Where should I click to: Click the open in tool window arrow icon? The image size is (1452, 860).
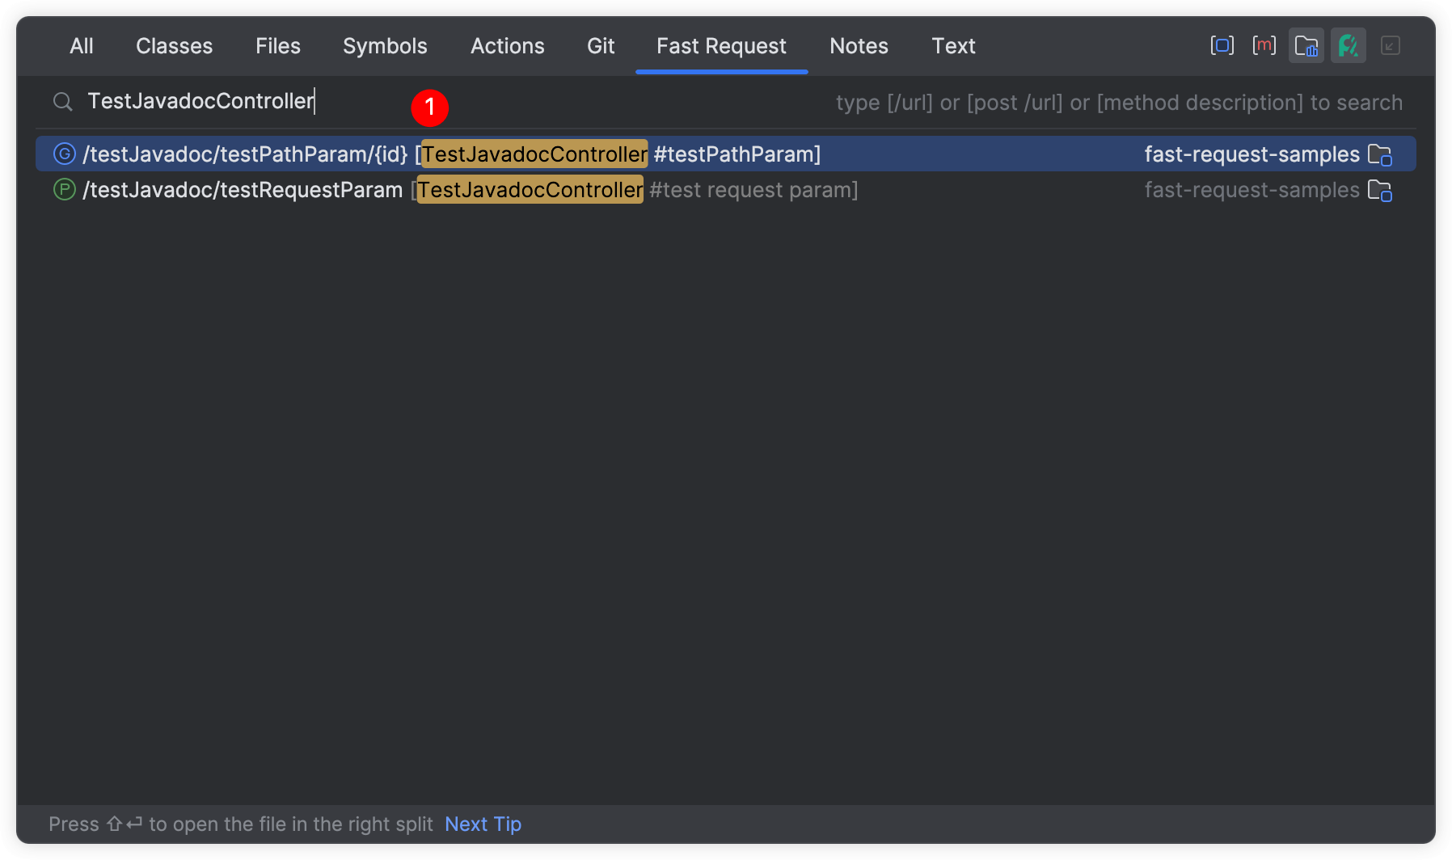point(1390,45)
